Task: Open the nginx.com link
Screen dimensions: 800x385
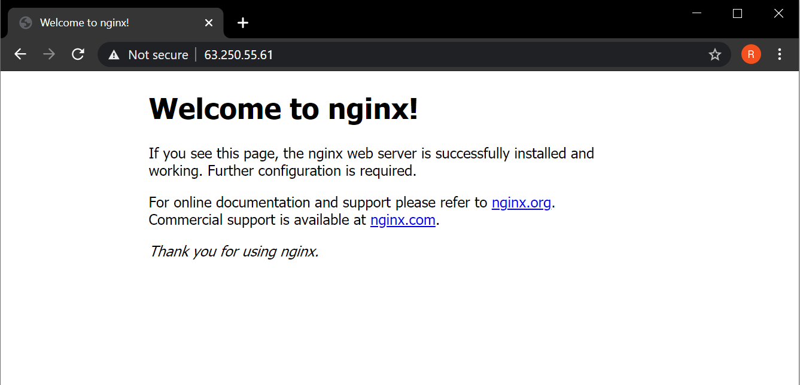Action: (403, 220)
